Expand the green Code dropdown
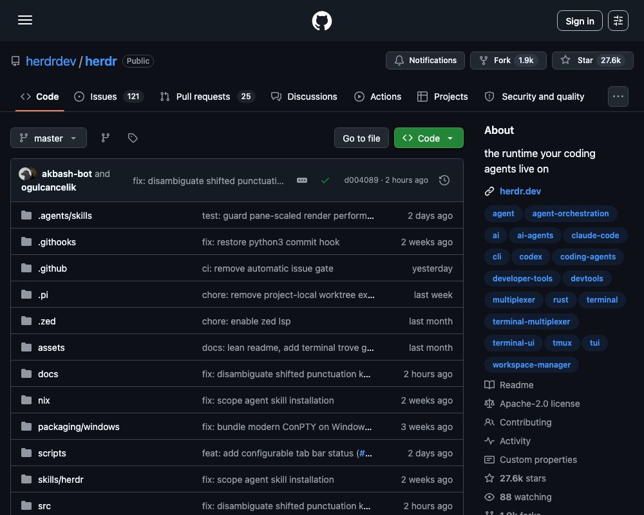 click(428, 138)
